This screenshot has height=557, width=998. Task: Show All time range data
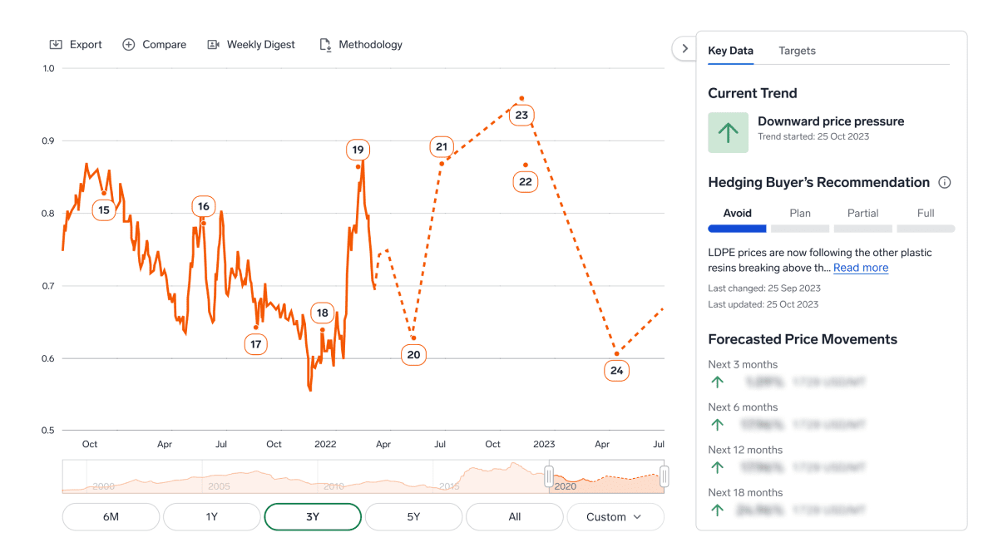coord(514,517)
